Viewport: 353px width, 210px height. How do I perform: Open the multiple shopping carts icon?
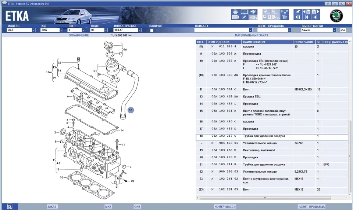coord(285,12)
